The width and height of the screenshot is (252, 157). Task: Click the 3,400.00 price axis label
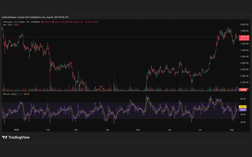[x=244, y=44]
